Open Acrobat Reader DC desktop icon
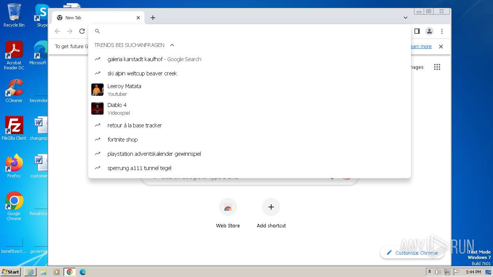The image size is (493, 277). [14, 56]
